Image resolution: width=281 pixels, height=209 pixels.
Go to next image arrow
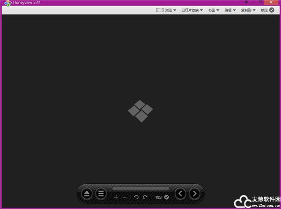pos(194,194)
